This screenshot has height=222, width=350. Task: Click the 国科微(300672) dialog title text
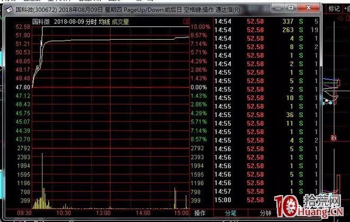pos(36,10)
